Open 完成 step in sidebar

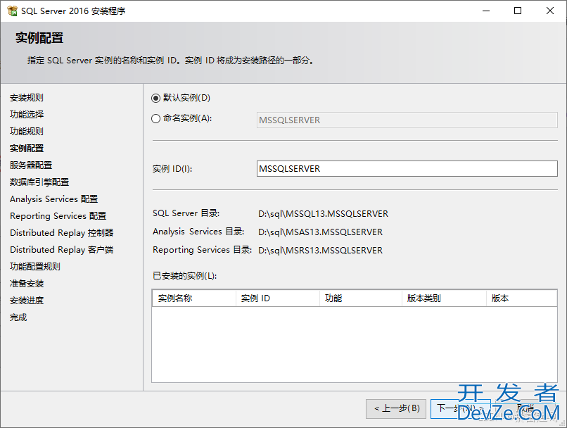click(18, 317)
